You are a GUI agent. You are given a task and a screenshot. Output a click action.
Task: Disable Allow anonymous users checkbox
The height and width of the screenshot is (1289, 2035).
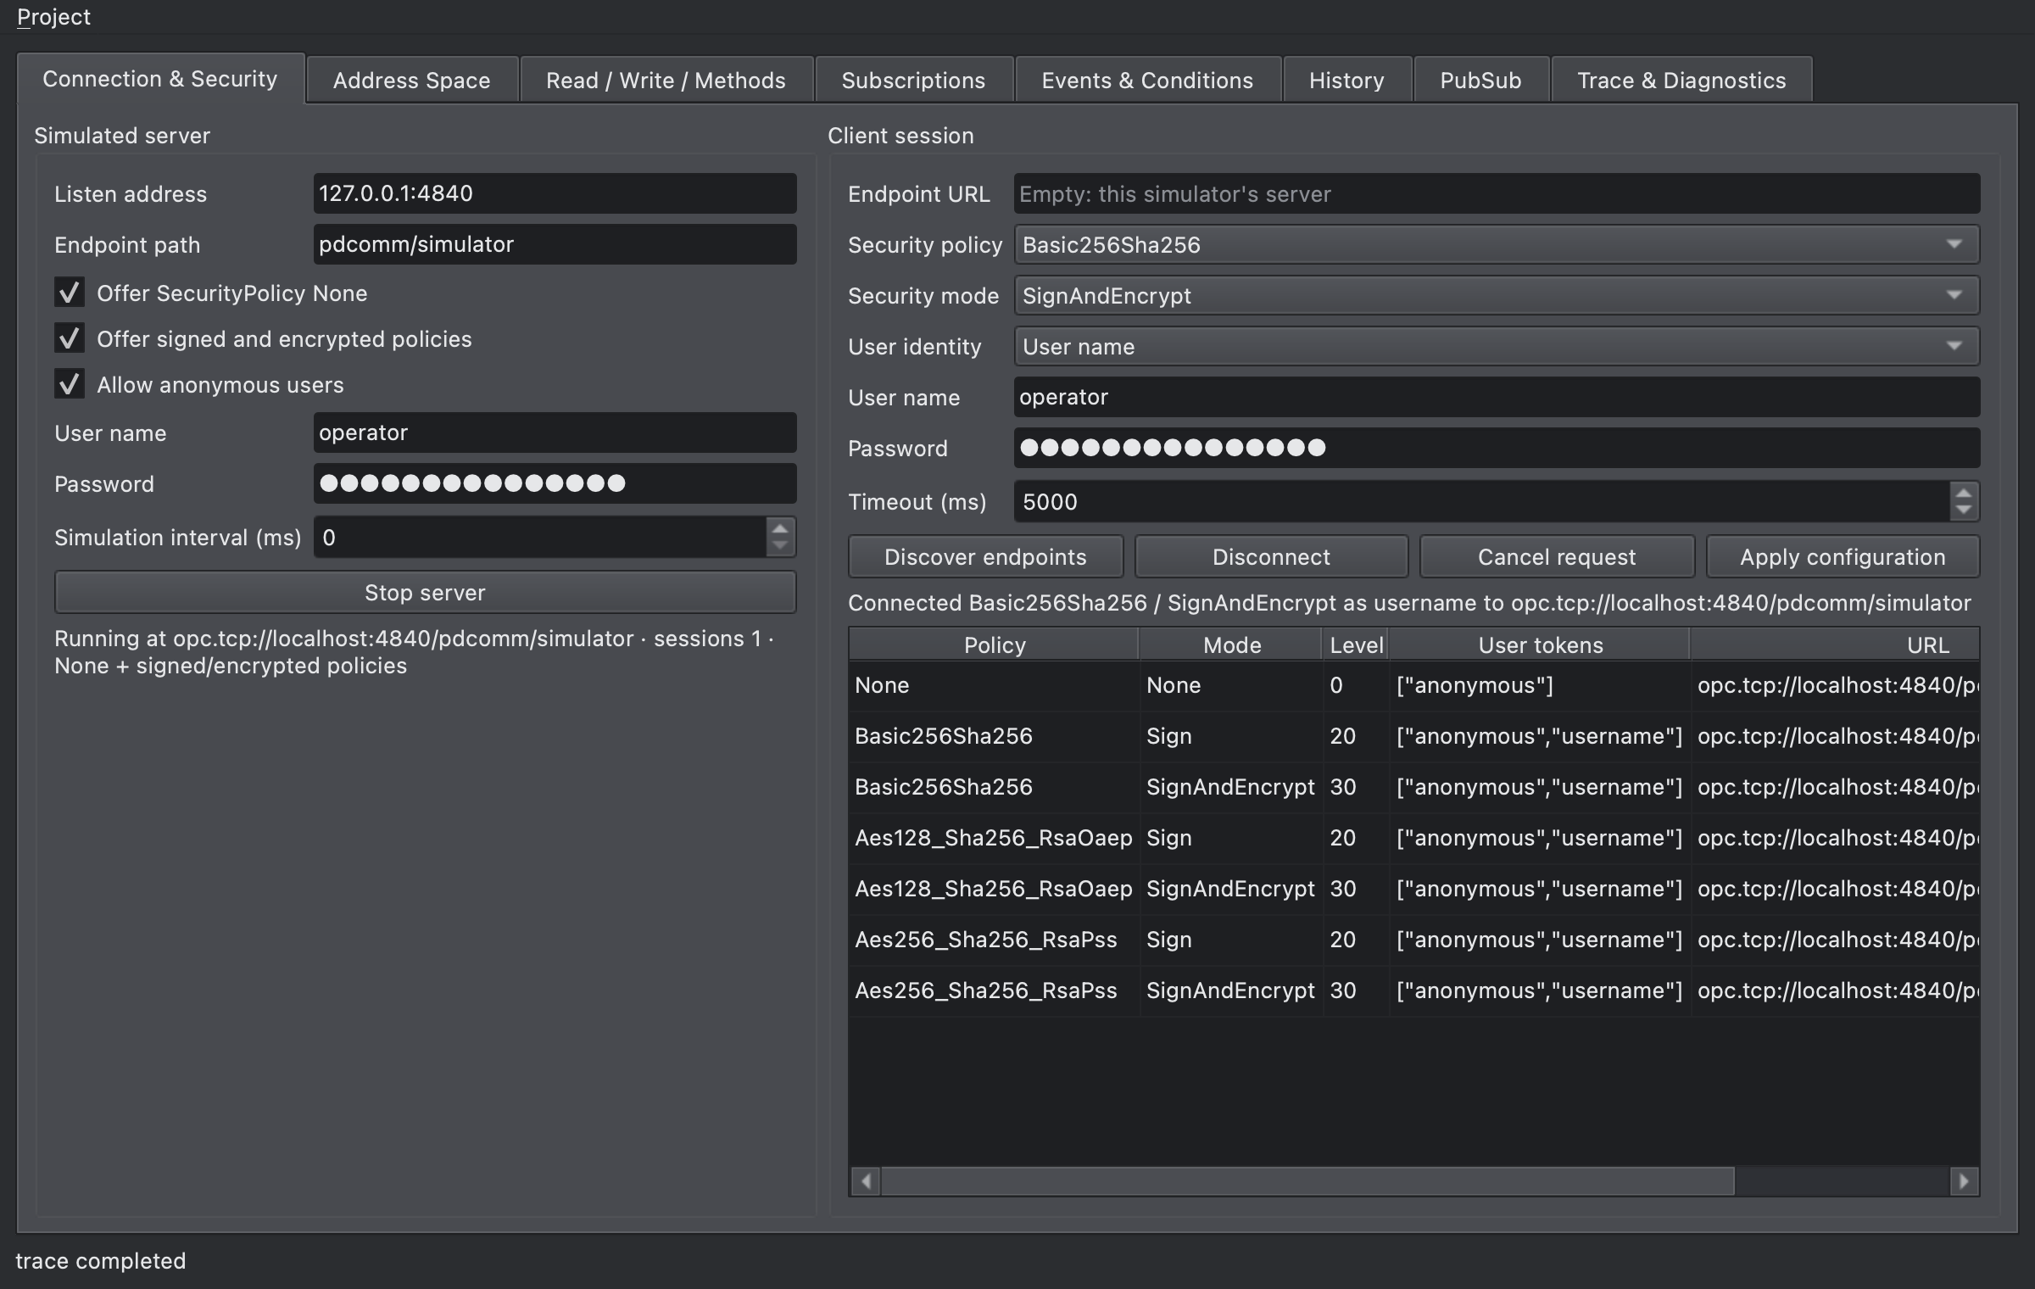tap(70, 384)
